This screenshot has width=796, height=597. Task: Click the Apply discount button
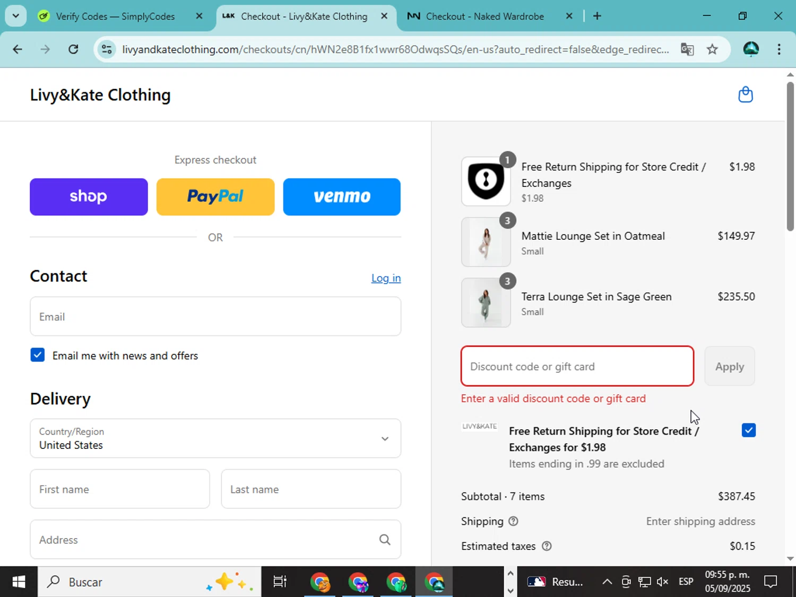730,366
